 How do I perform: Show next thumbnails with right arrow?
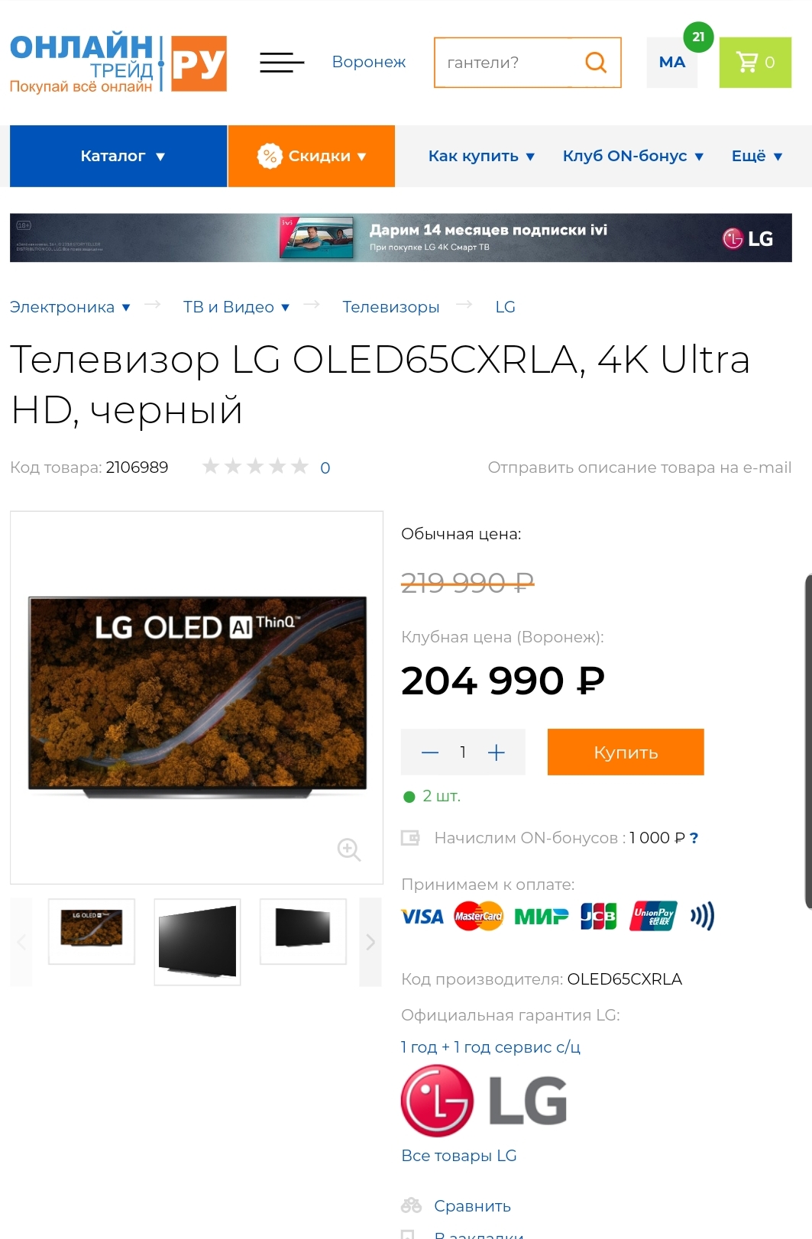pos(370,942)
